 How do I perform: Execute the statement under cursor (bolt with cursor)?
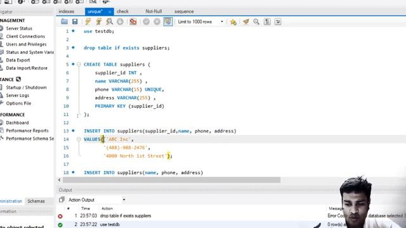click(99, 22)
